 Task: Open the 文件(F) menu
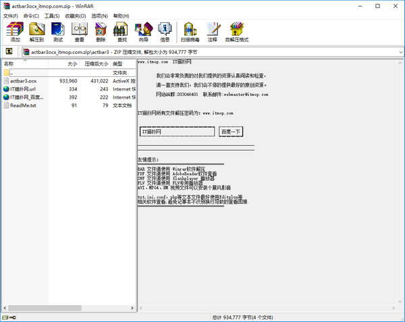tap(11, 16)
